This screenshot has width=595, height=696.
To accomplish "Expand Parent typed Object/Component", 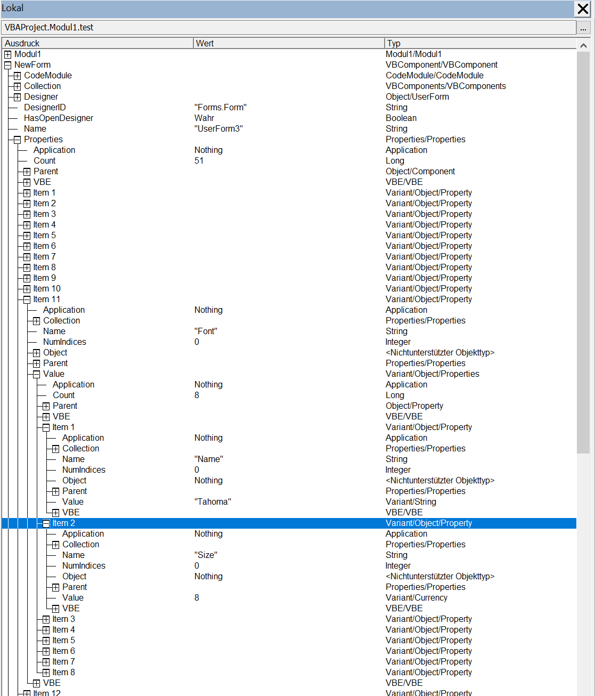I will pyautogui.click(x=27, y=172).
